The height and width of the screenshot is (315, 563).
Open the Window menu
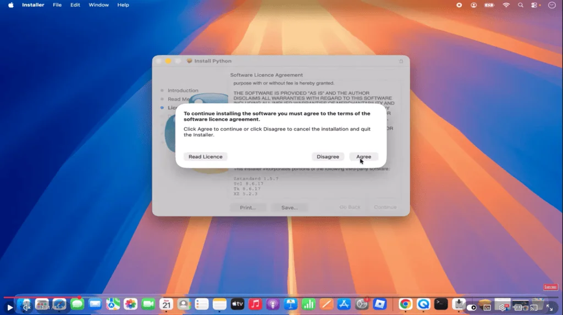point(99,5)
